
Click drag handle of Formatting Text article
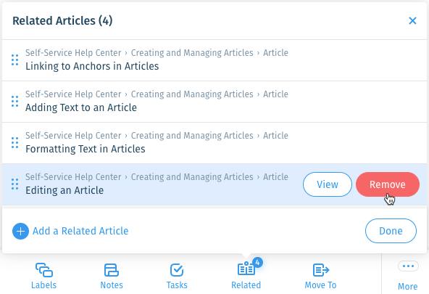14,142
